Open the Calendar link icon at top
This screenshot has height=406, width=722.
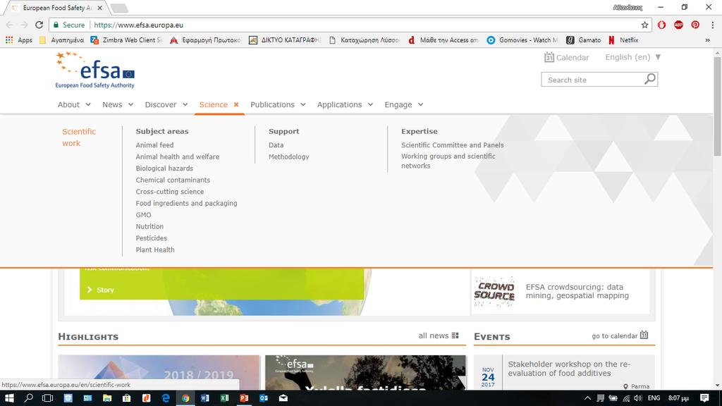point(549,57)
